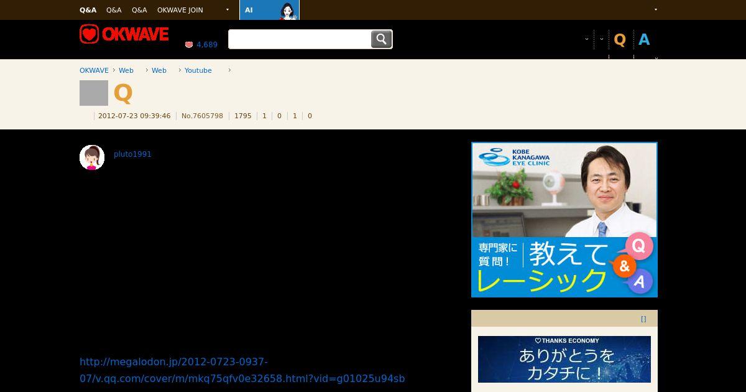Open the Youtube breadcrumb category

pyautogui.click(x=198, y=70)
